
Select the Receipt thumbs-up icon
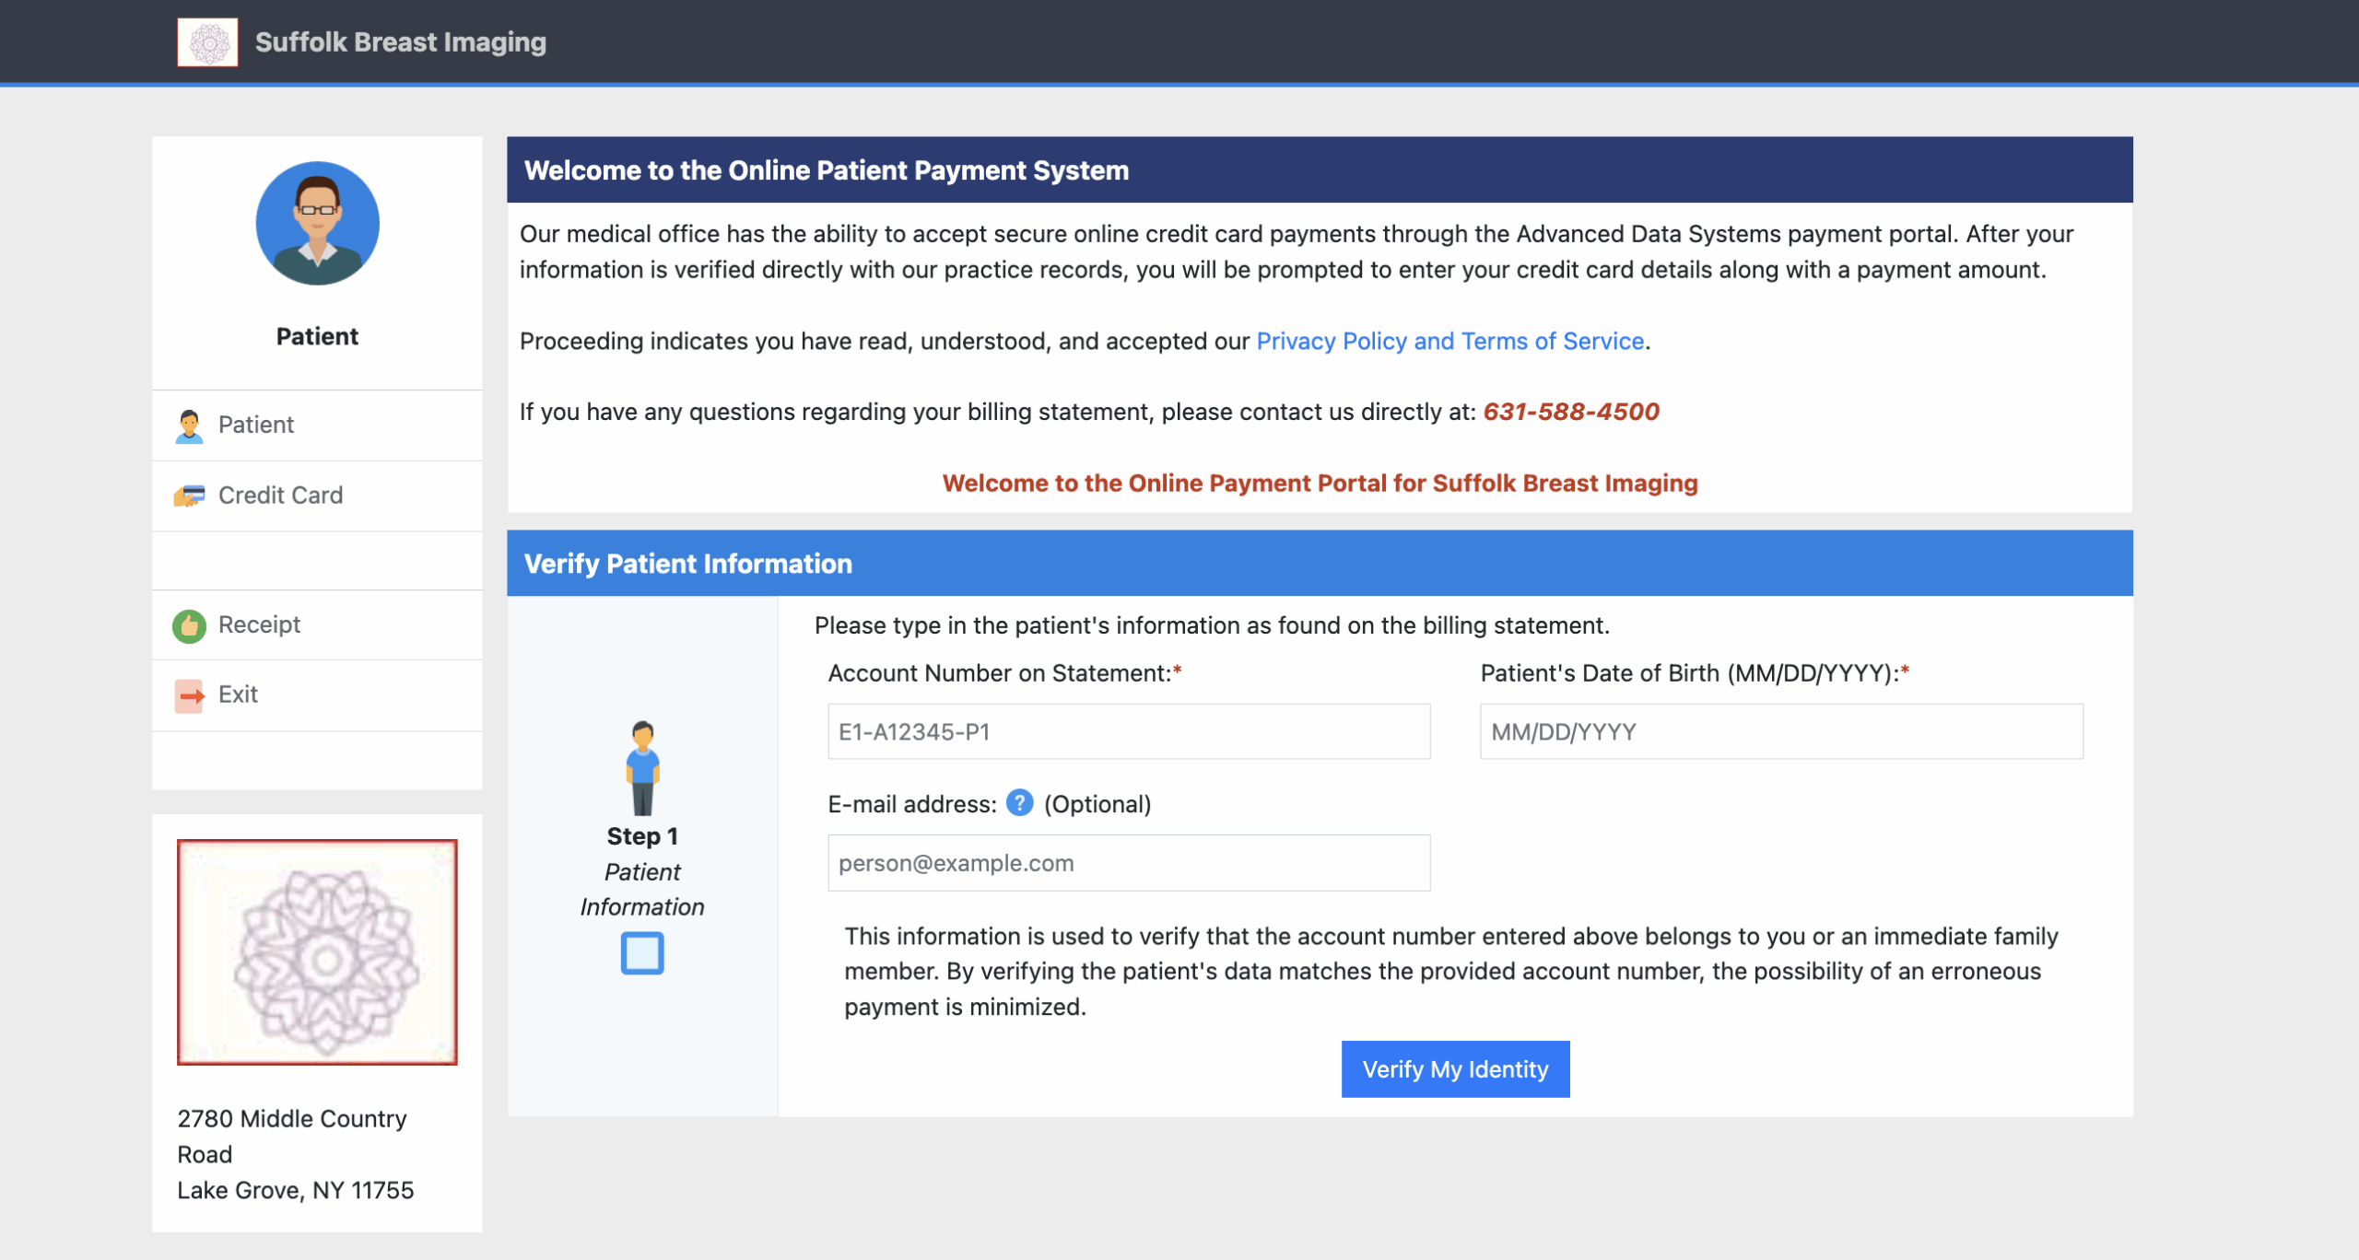click(x=190, y=624)
